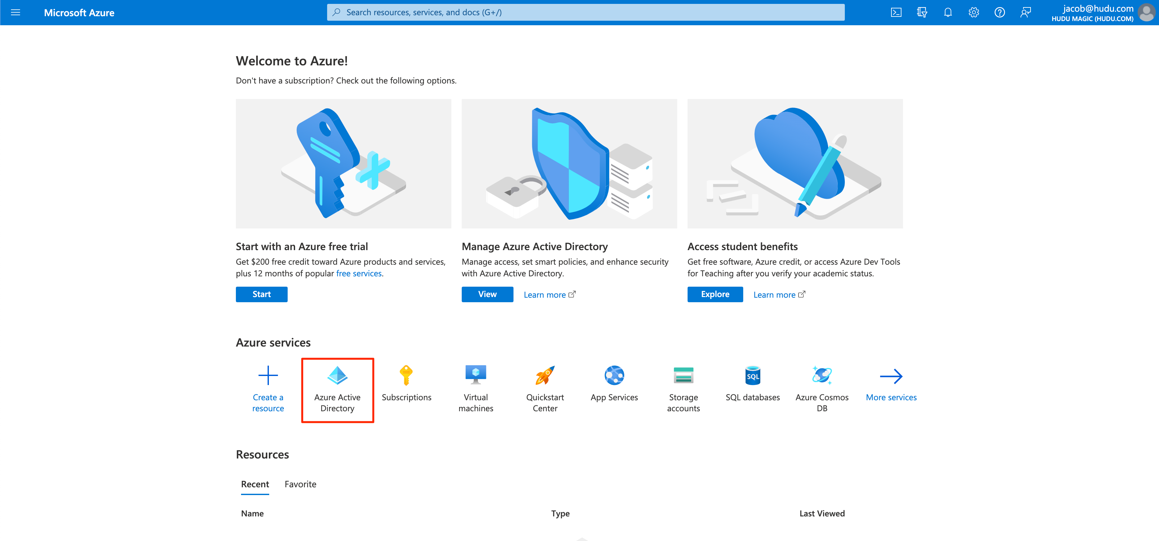This screenshot has height=541, width=1159.
Task: Open Cloud Shell from the top bar
Action: (x=896, y=13)
